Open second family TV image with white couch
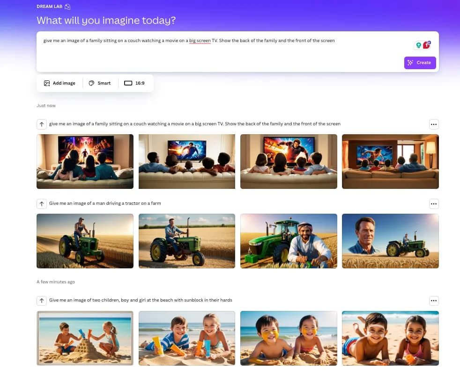The image size is (460, 375). coord(187,162)
